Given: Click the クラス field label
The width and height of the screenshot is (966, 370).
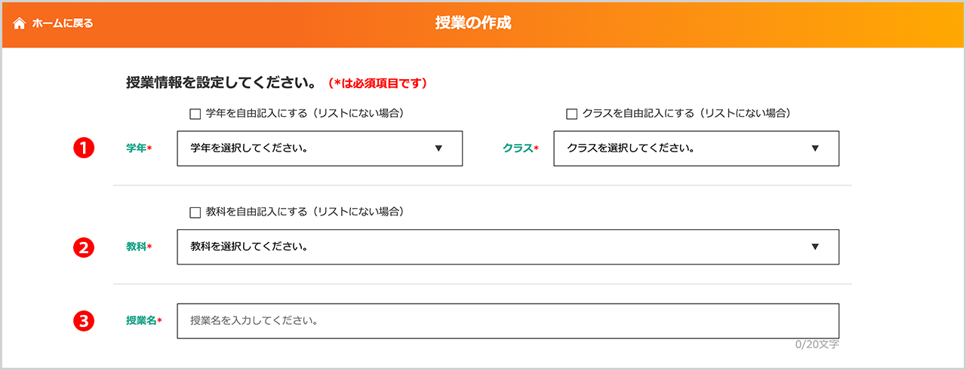Looking at the screenshot, I should click(518, 148).
